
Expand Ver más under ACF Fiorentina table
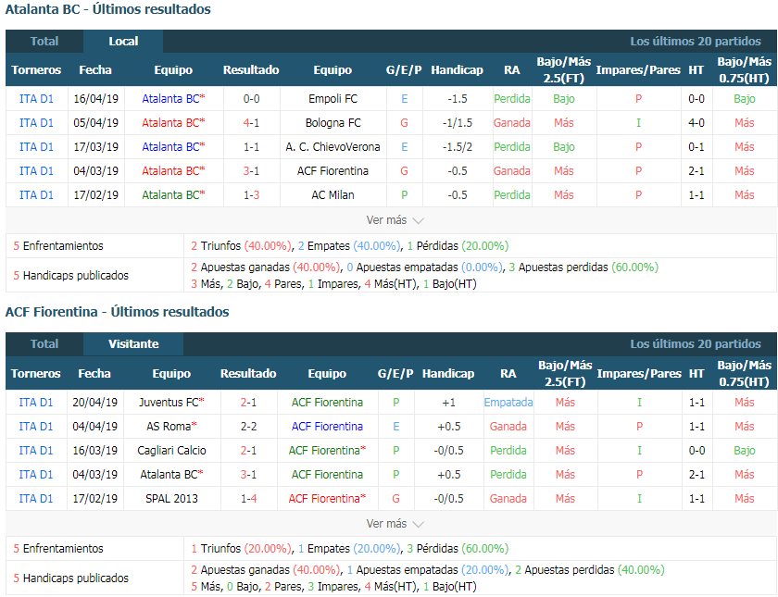point(395,524)
